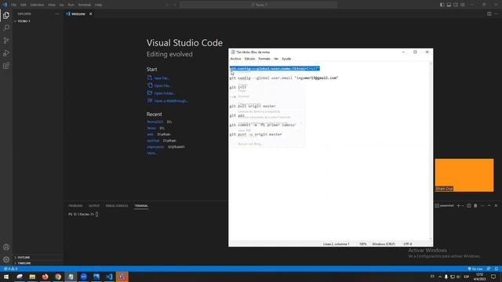Screen dimensions: 502x282
Task: Create a new terminal with plus icon
Action: pos(458,205)
